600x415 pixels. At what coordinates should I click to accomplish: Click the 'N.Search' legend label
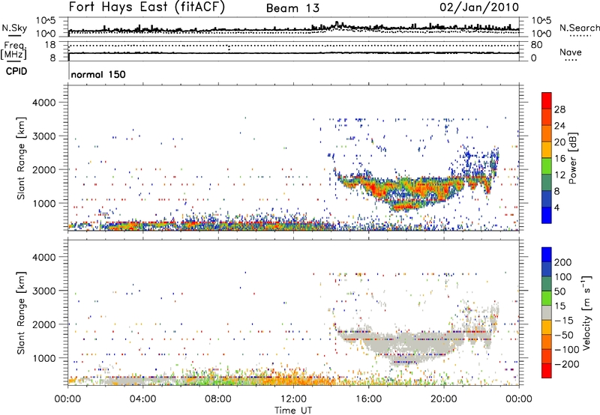579,28
